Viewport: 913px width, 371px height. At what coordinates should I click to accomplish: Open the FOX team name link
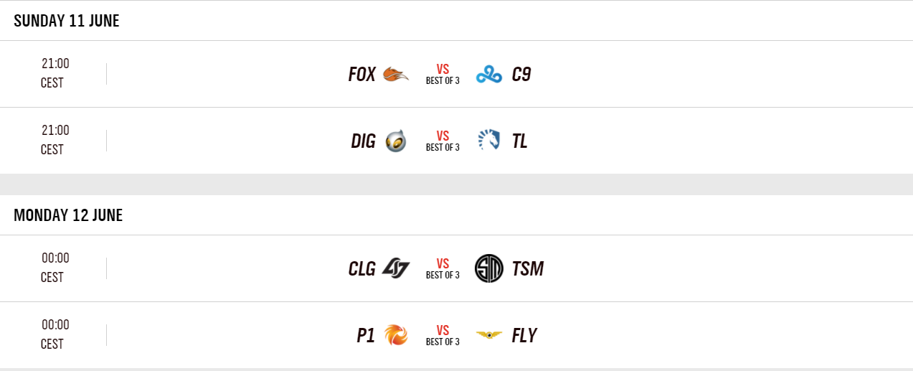pos(362,75)
